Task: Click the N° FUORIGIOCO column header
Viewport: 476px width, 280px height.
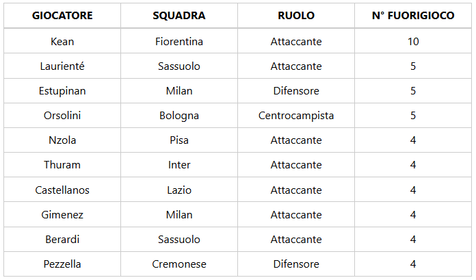Action: tap(413, 16)
